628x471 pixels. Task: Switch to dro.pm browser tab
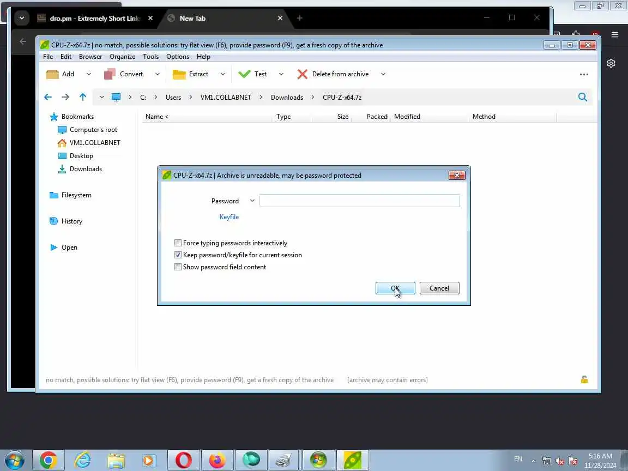pyautogui.click(x=94, y=19)
